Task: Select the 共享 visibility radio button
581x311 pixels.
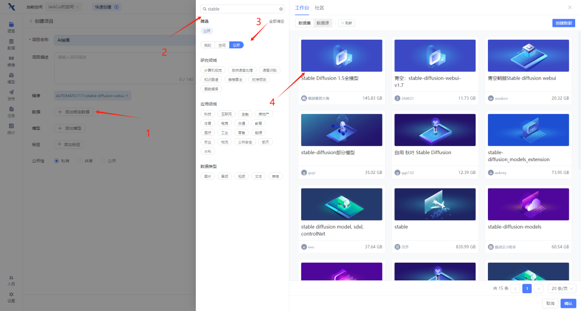Action: [80, 161]
